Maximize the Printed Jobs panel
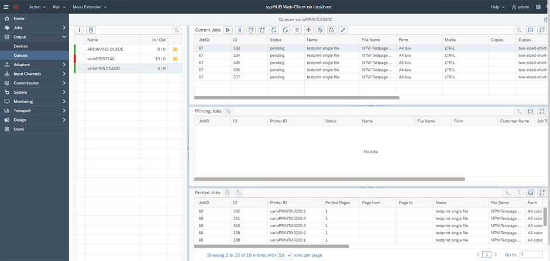The width and height of the screenshot is (550, 261). tap(542, 193)
